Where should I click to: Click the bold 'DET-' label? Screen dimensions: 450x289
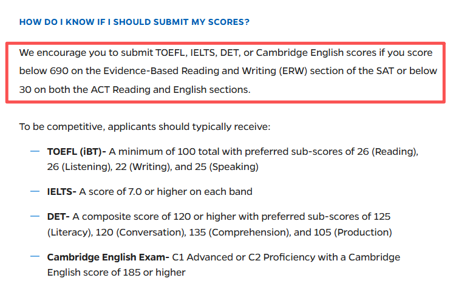[58, 216]
